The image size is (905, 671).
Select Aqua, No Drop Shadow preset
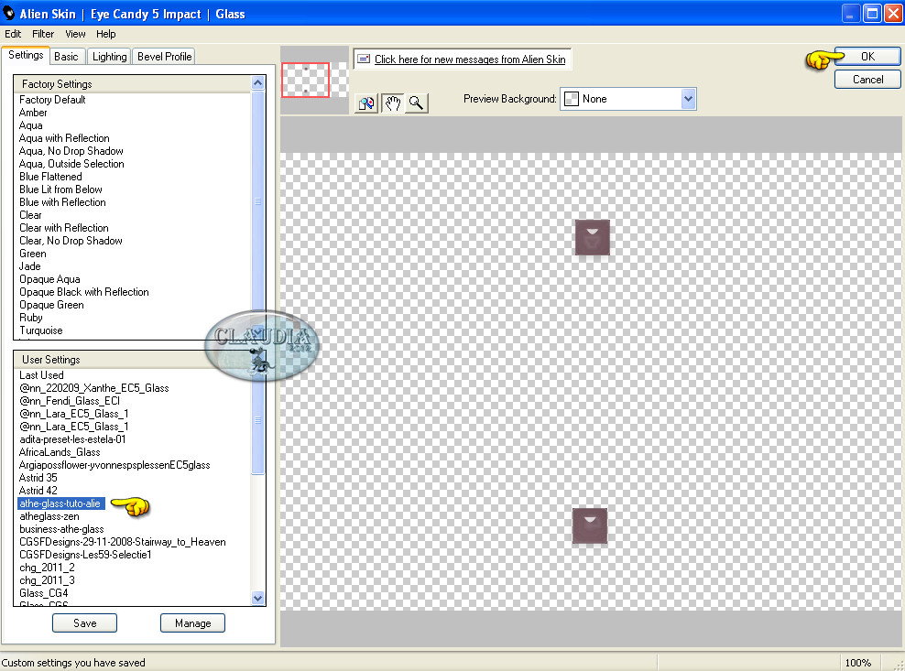coord(71,151)
